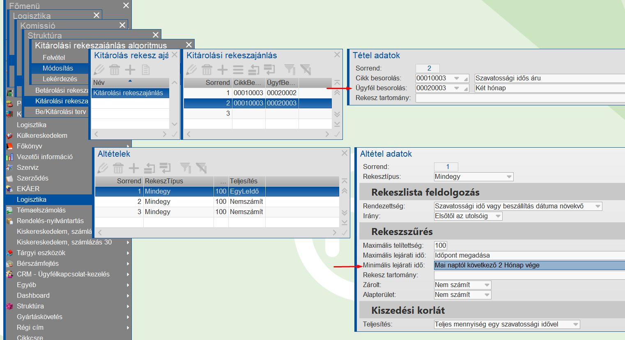Click the Struktúra cube icon in main menu
This screenshot has height=340, width=625.
pyautogui.click(x=9, y=306)
